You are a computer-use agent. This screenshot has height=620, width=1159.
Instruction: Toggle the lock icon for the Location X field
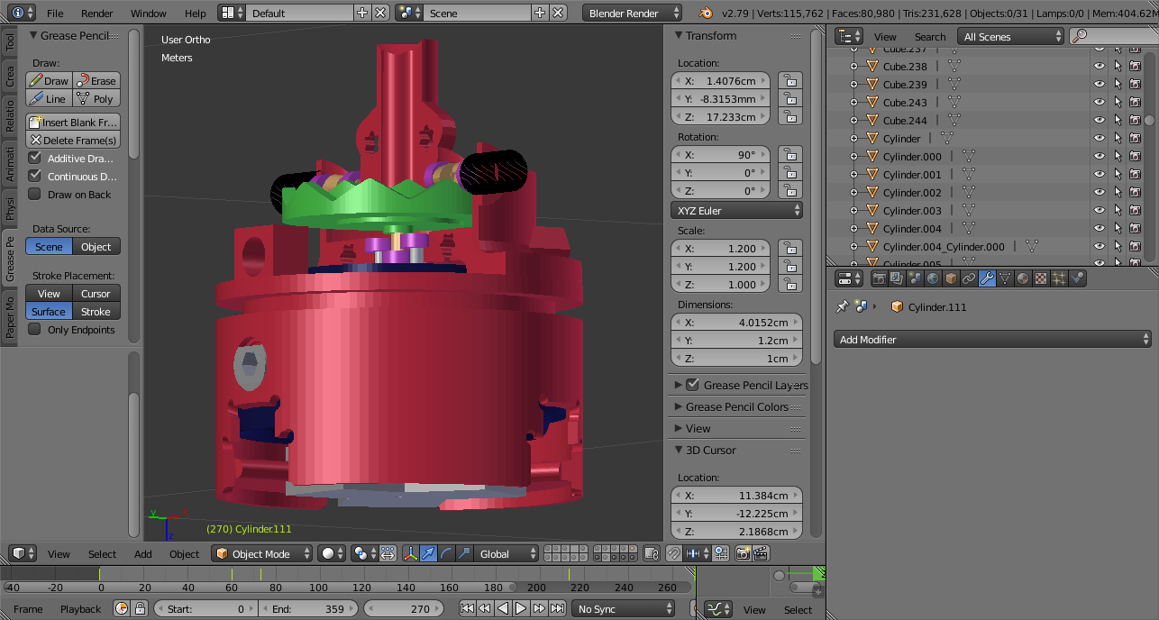[789, 80]
